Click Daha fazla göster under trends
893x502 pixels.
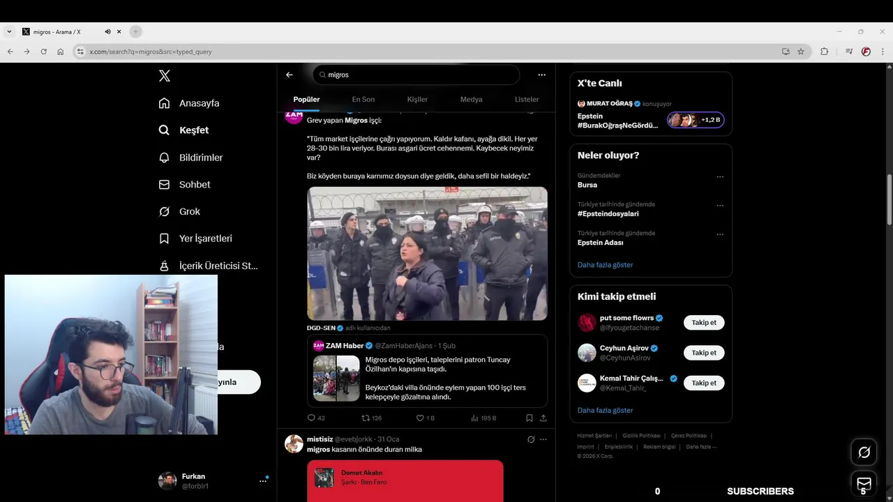tap(605, 265)
